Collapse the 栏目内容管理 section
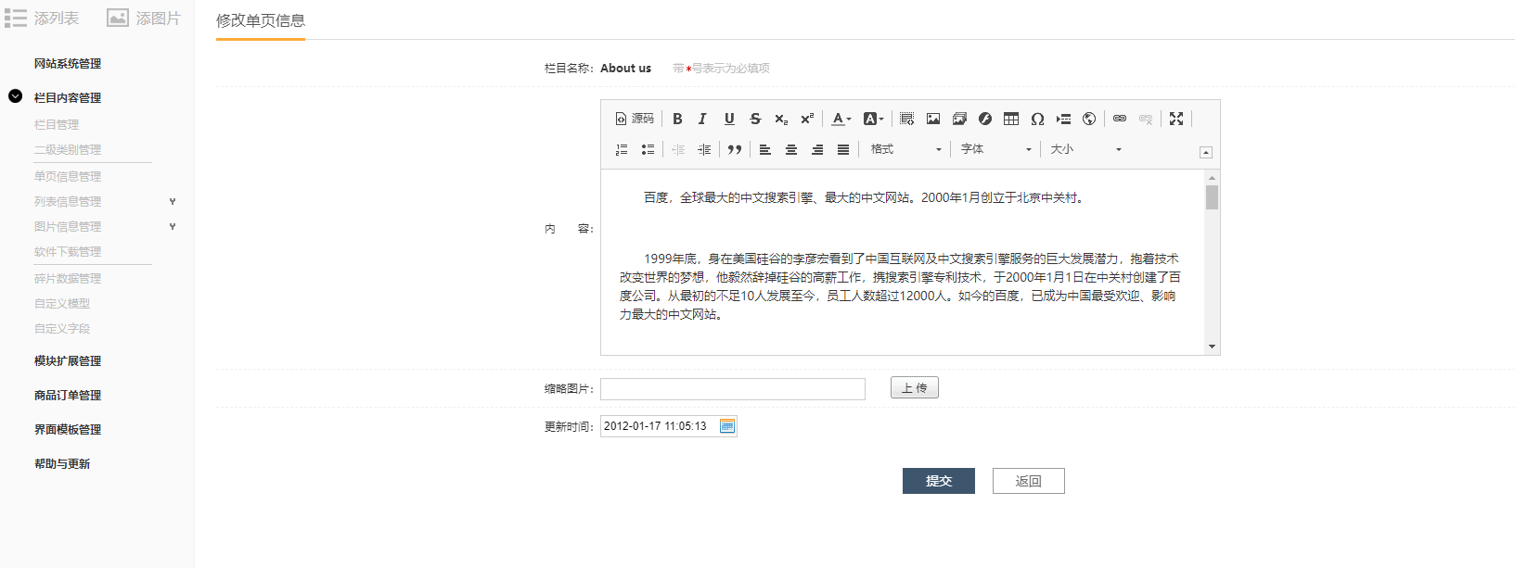Screen dimensions: 1515x568 (15, 96)
